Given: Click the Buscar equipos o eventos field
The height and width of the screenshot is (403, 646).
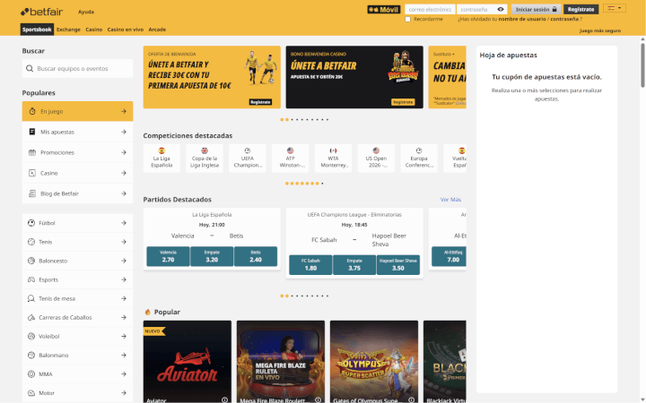Looking at the screenshot, I should (x=77, y=69).
